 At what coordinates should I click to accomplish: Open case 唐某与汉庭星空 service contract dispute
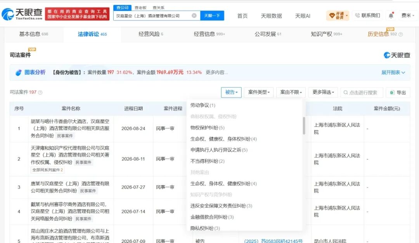point(70,187)
